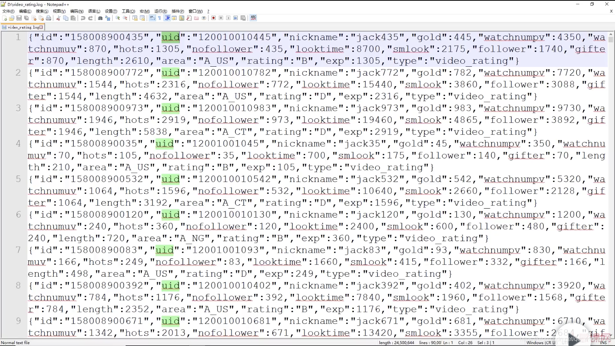The image size is (615, 346).
Task: Click the vertical scrollbar up arrow
Action: (611, 34)
